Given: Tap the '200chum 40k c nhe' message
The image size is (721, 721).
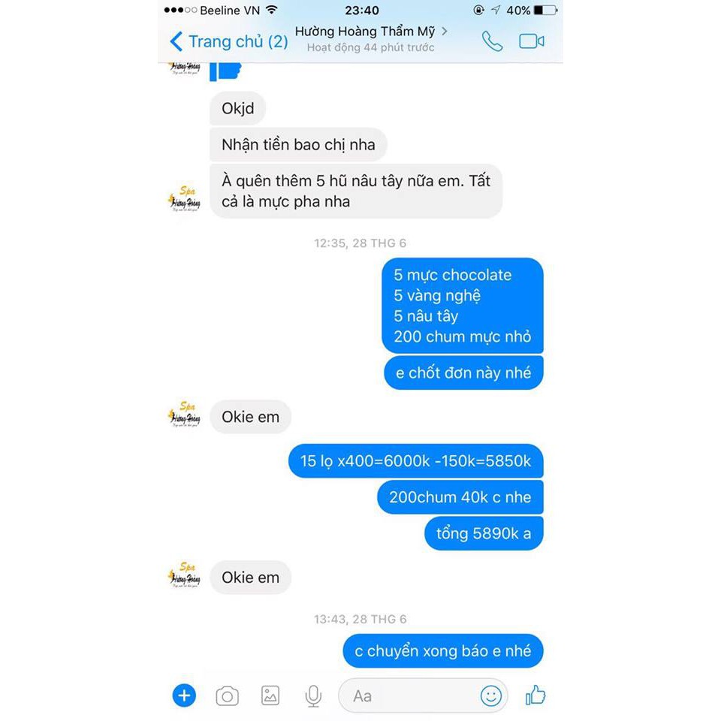Looking at the screenshot, I should pos(460,497).
